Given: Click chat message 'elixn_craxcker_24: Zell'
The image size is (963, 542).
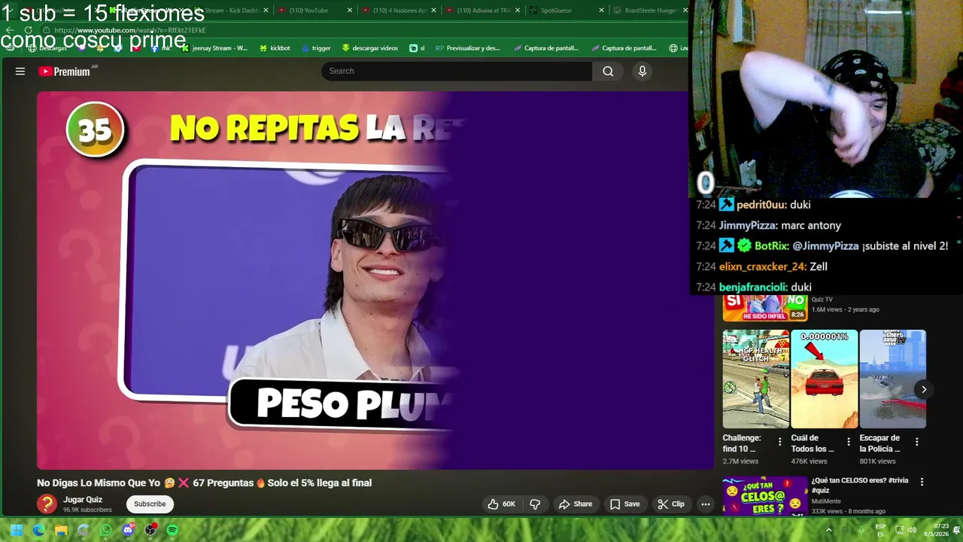Looking at the screenshot, I should 761,266.
